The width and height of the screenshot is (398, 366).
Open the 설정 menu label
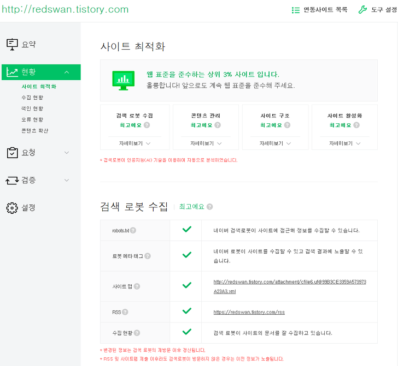28,208
